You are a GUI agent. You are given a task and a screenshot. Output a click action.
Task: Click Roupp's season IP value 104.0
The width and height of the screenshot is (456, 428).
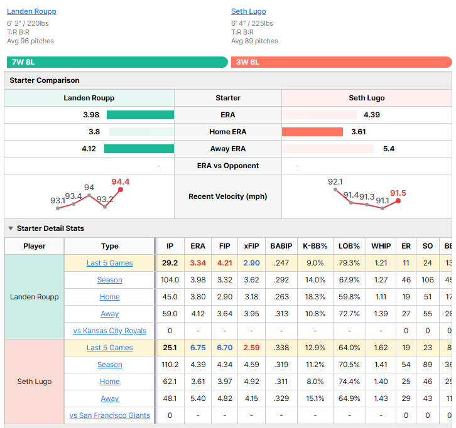(x=170, y=280)
